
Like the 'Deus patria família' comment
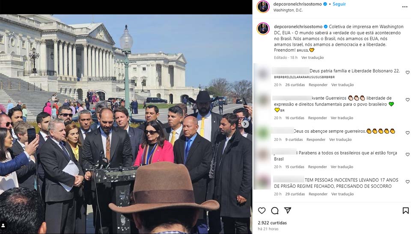407,73
